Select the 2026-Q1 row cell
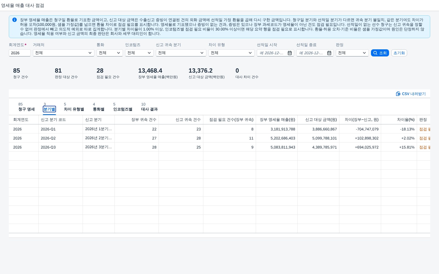The width and height of the screenshot is (439, 274). tap(61, 129)
